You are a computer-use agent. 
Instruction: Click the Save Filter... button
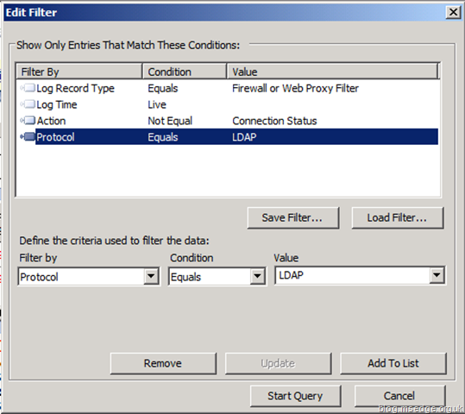click(292, 217)
